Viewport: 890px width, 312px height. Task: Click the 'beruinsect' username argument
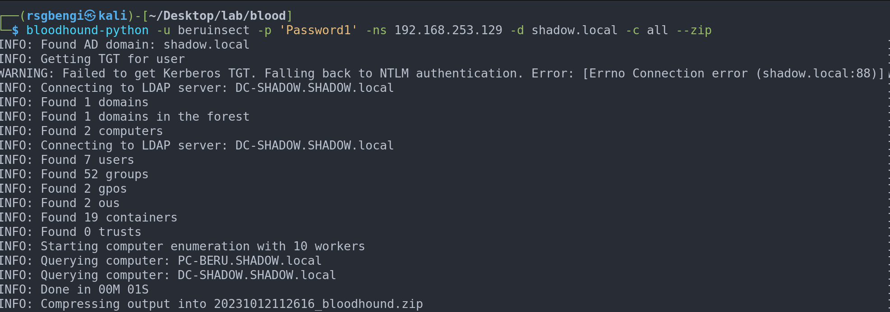tap(213, 30)
